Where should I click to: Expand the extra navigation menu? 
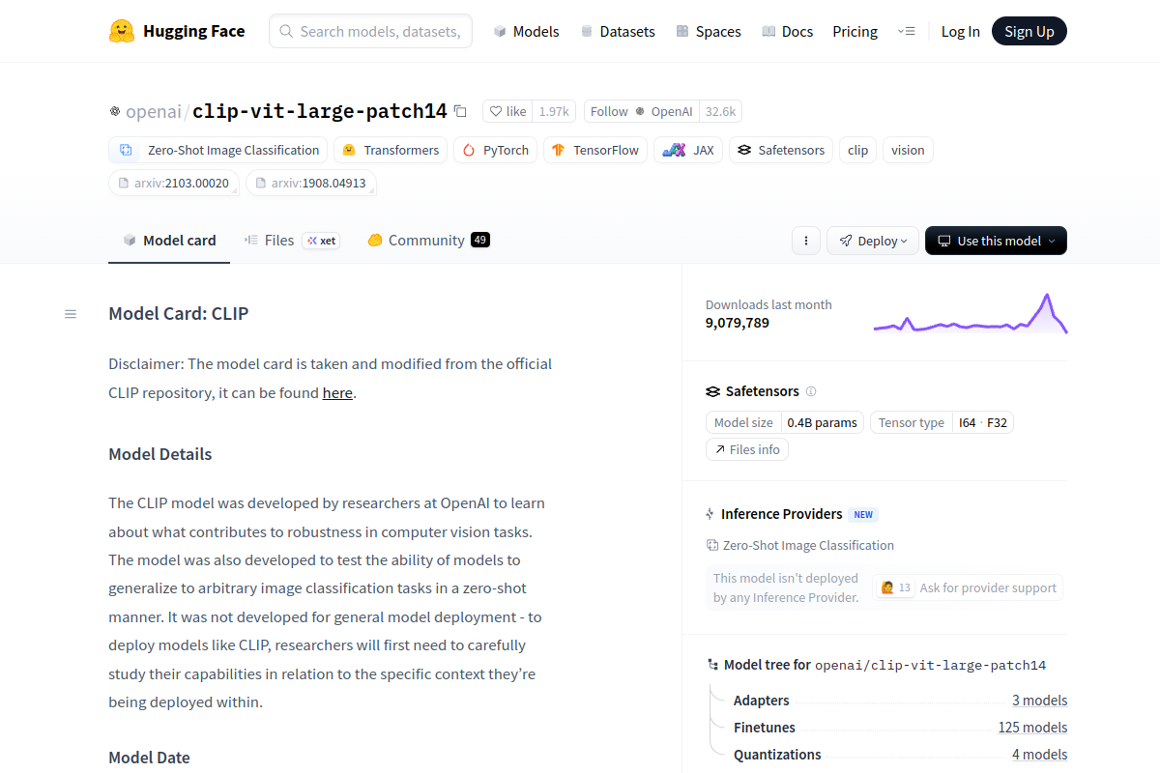(906, 31)
